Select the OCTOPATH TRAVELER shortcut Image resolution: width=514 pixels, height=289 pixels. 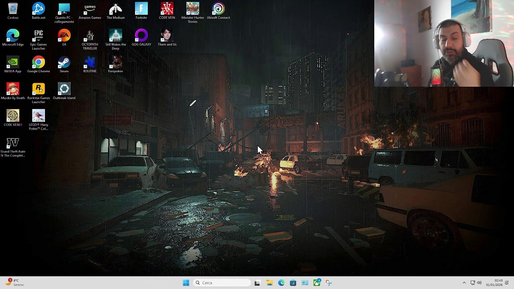(90, 40)
